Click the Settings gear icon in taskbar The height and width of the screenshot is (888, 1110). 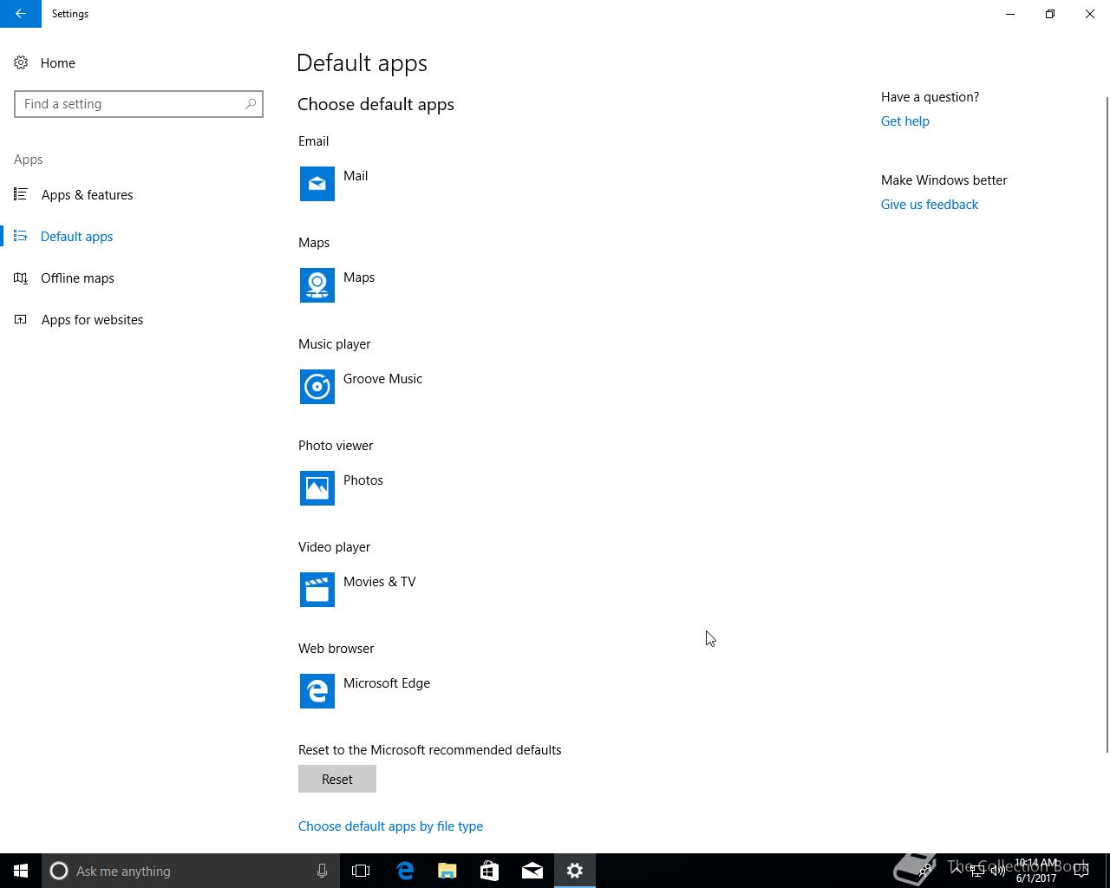575,871
